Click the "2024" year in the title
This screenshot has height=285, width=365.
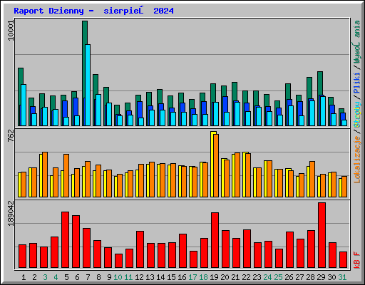[163, 11]
